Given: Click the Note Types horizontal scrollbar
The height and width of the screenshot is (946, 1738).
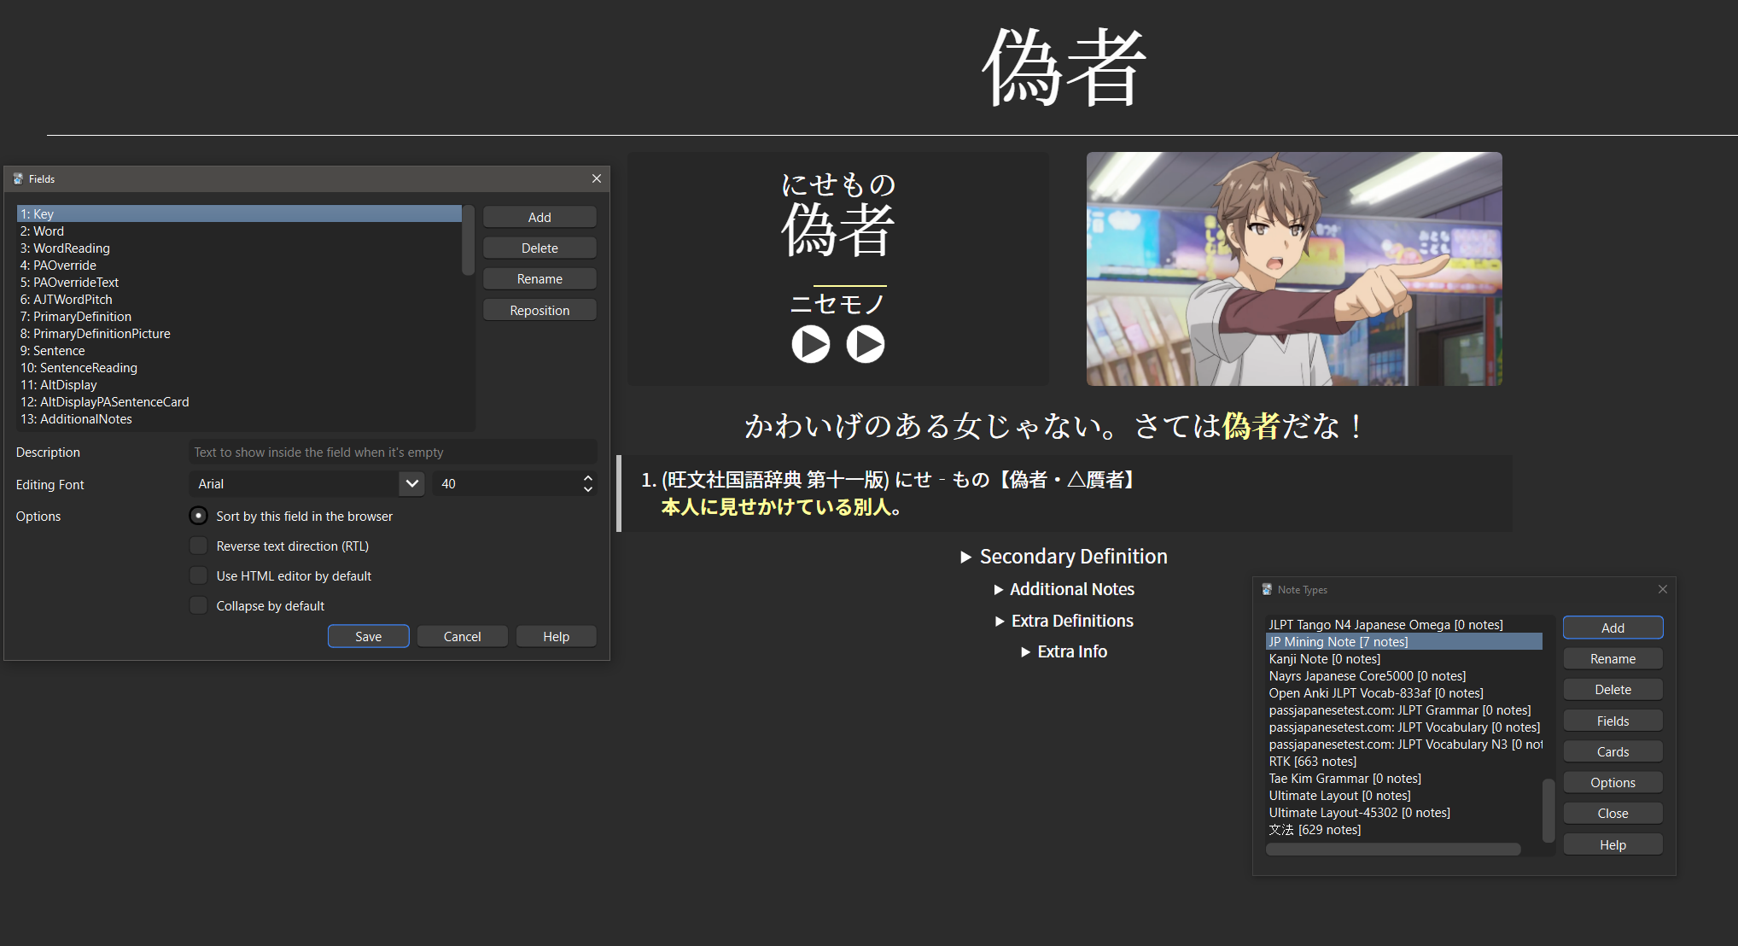Looking at the screenshot, I should (x=1392, y=849).
